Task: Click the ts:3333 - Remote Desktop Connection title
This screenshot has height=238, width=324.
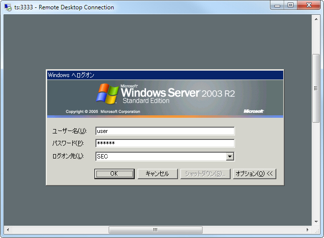Action: (64, 7)
